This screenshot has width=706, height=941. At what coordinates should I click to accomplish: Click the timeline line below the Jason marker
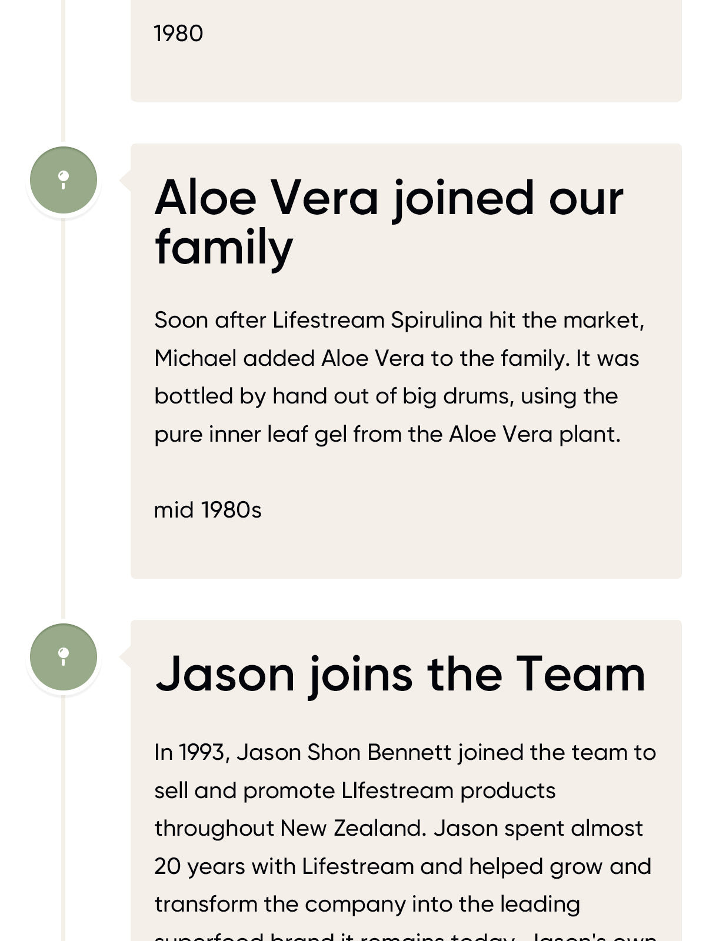[x=64, y=823]
